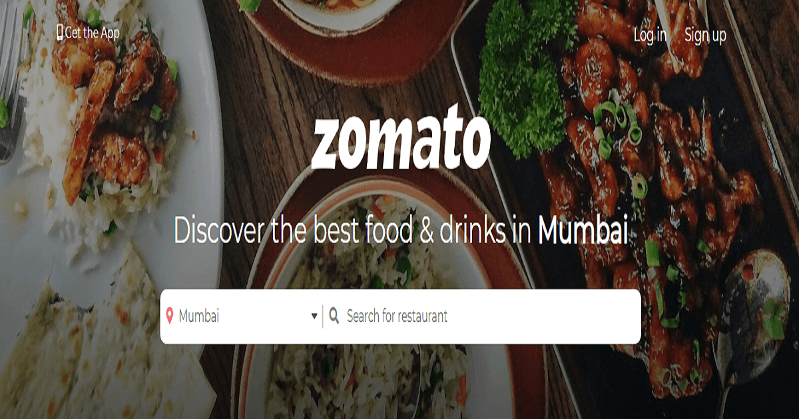799x419 pixels.
Task: Open the Mumbai location selector
Action: click(x=241, y=317)
